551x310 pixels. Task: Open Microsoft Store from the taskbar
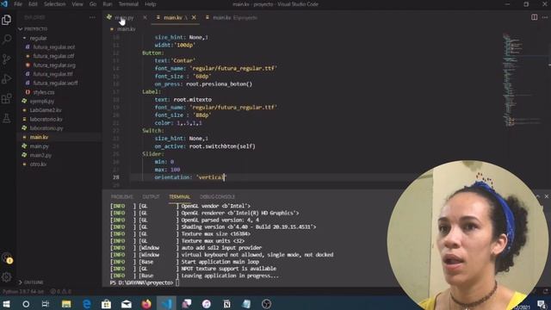[x=106, y=304]
